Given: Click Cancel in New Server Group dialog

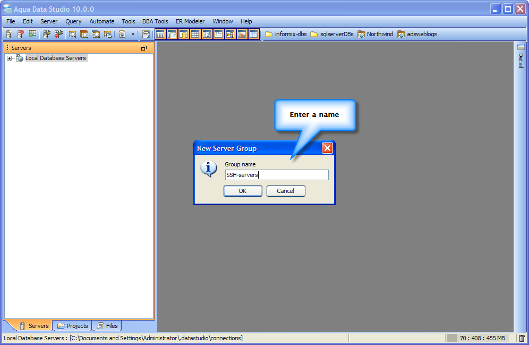Looking at the screenshot, I should (286, 191).
